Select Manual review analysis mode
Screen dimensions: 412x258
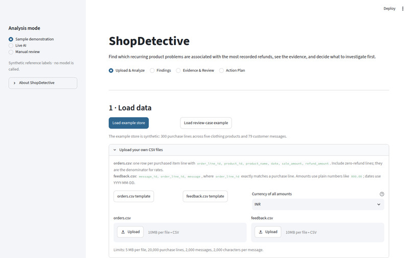(24, 52)
